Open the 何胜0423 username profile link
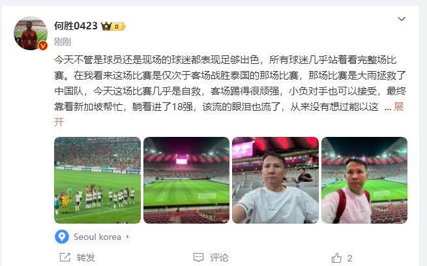 click(x=76, y=26)
